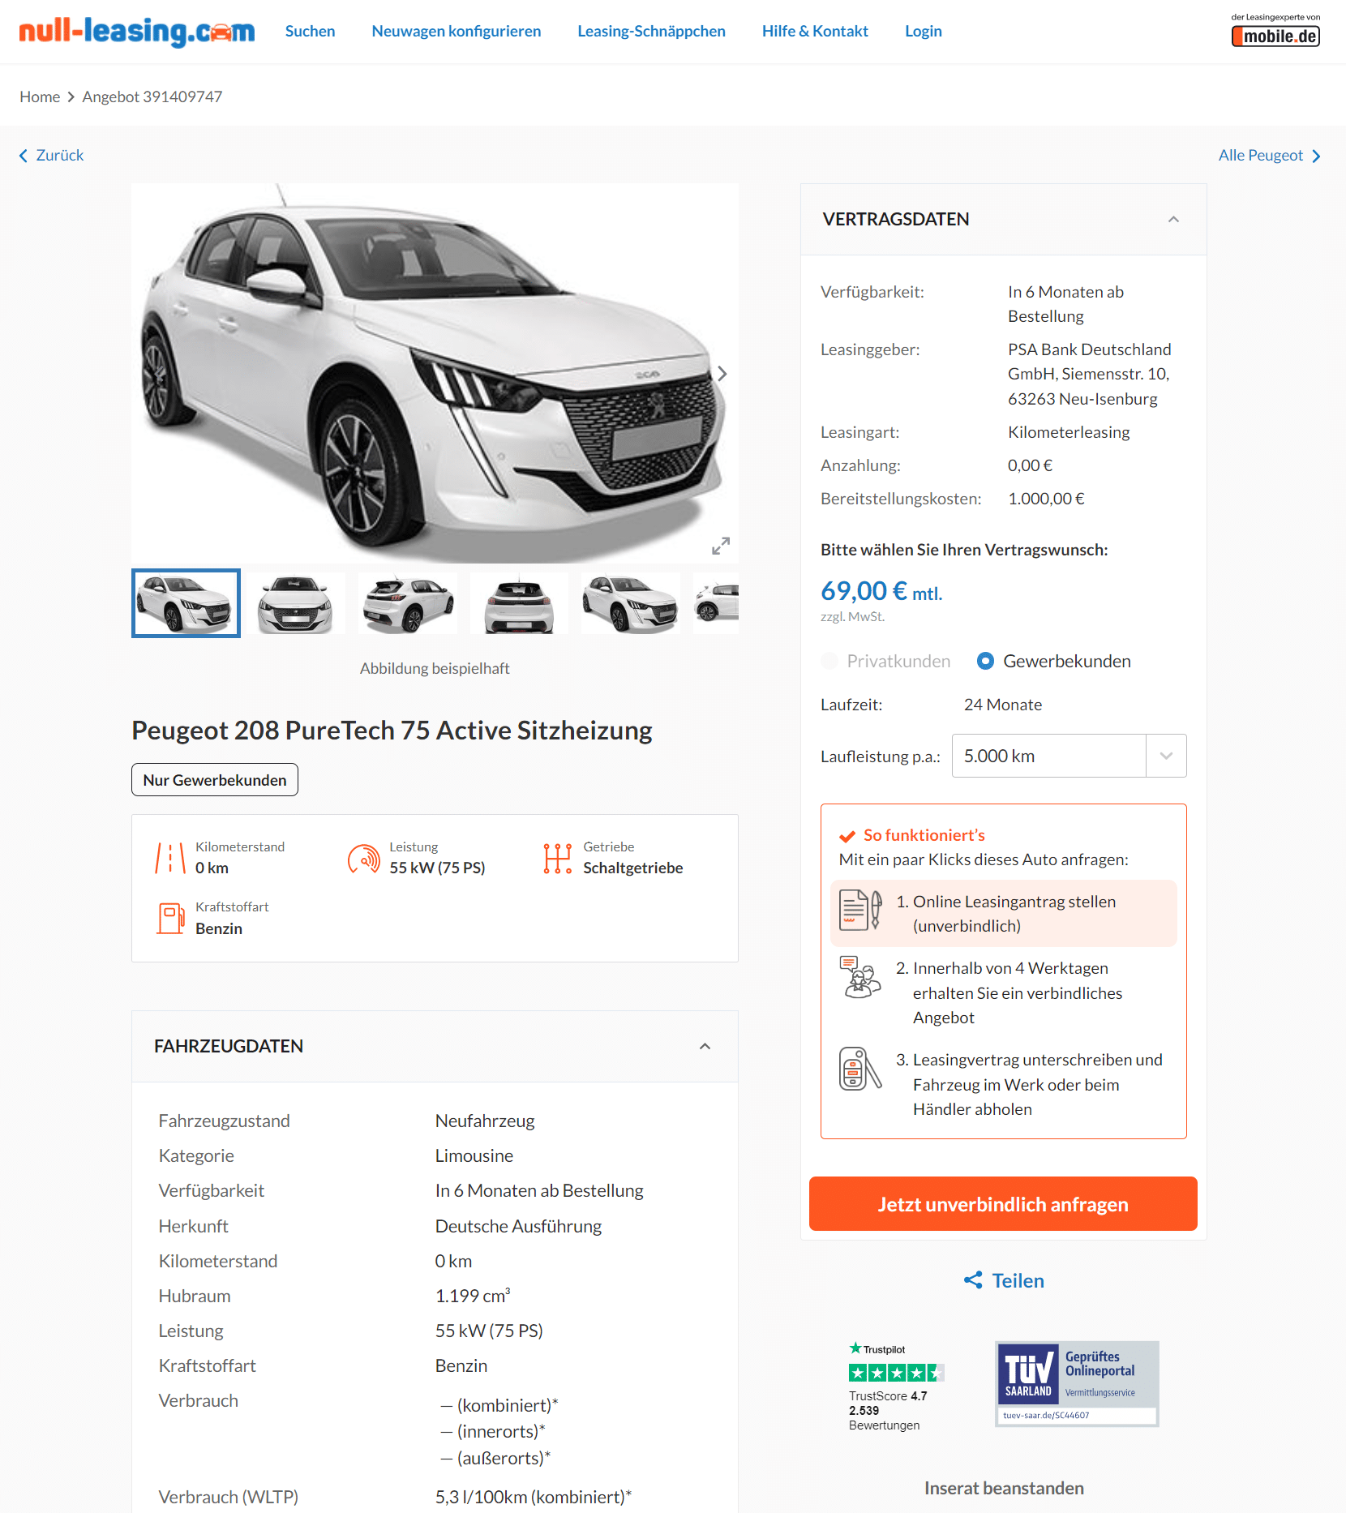Open Leasing-Schnäppchen menu item
This screenshot has height=1513, width=1346.
coord(651,31)
